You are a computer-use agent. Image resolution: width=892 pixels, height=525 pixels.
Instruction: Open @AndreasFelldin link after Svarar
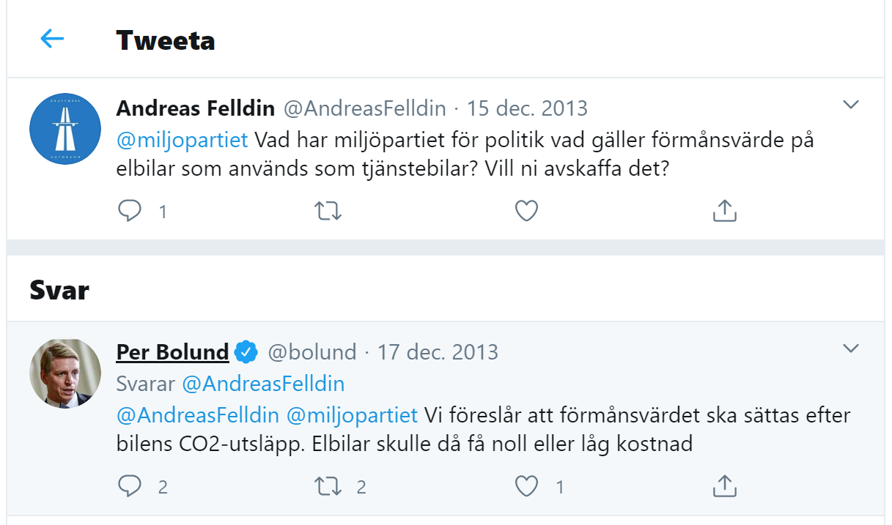click(263, 384)
